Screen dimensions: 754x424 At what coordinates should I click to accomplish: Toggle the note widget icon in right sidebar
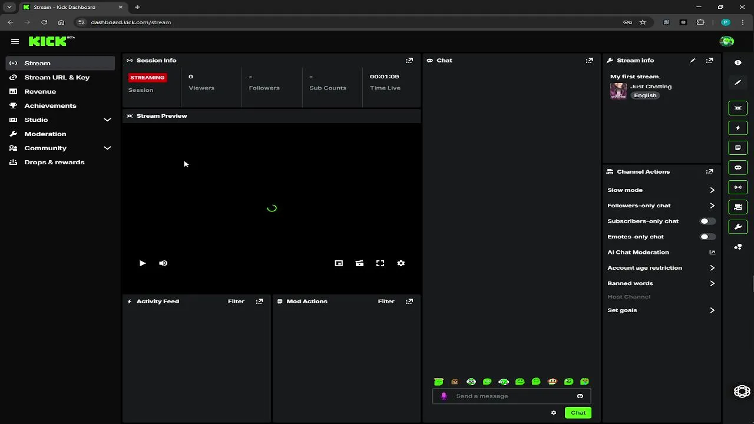[x=738, y=148]
